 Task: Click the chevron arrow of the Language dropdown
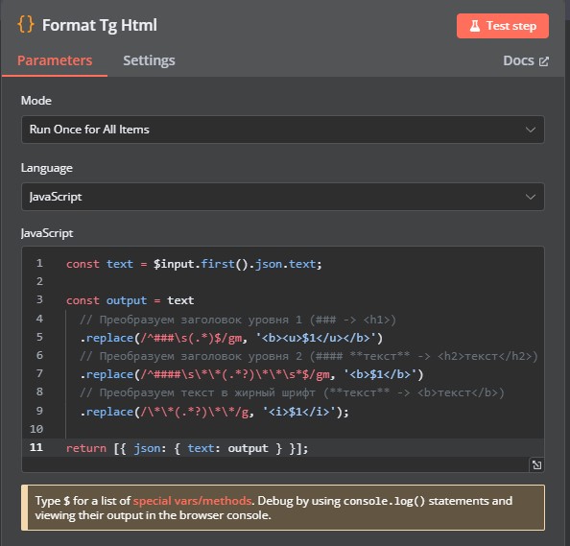(x=531, y=197)
